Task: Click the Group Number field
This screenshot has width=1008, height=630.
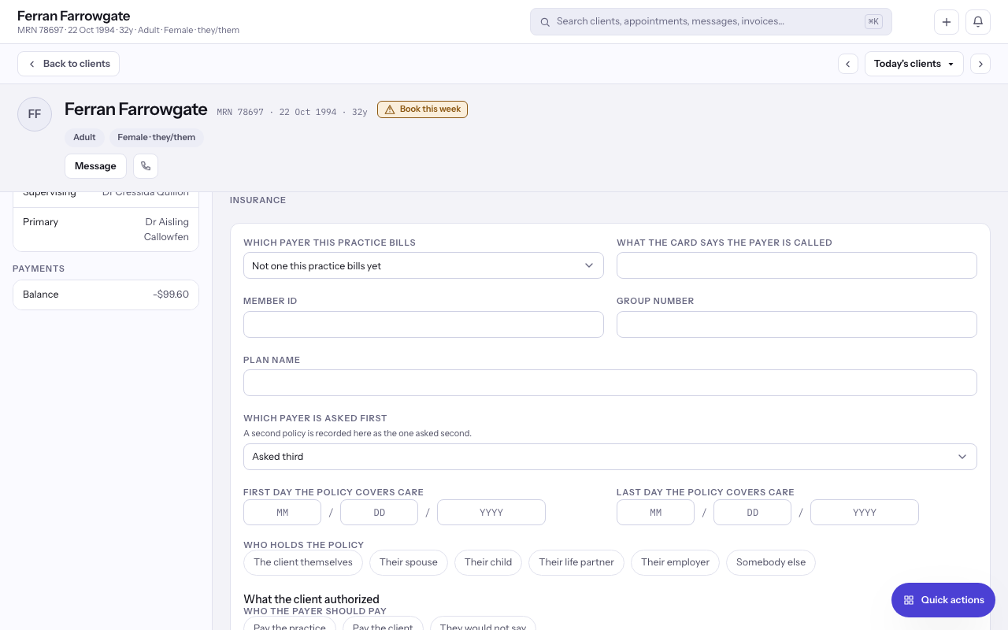Action: [x=797, y=324]
